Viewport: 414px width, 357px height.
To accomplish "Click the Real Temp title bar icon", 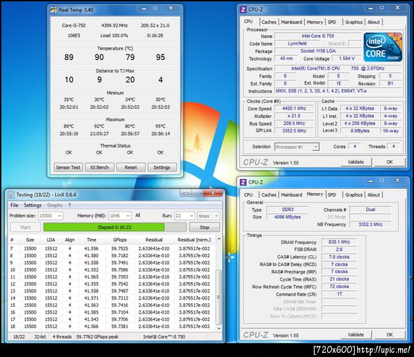I will click(x=54, y=10).
